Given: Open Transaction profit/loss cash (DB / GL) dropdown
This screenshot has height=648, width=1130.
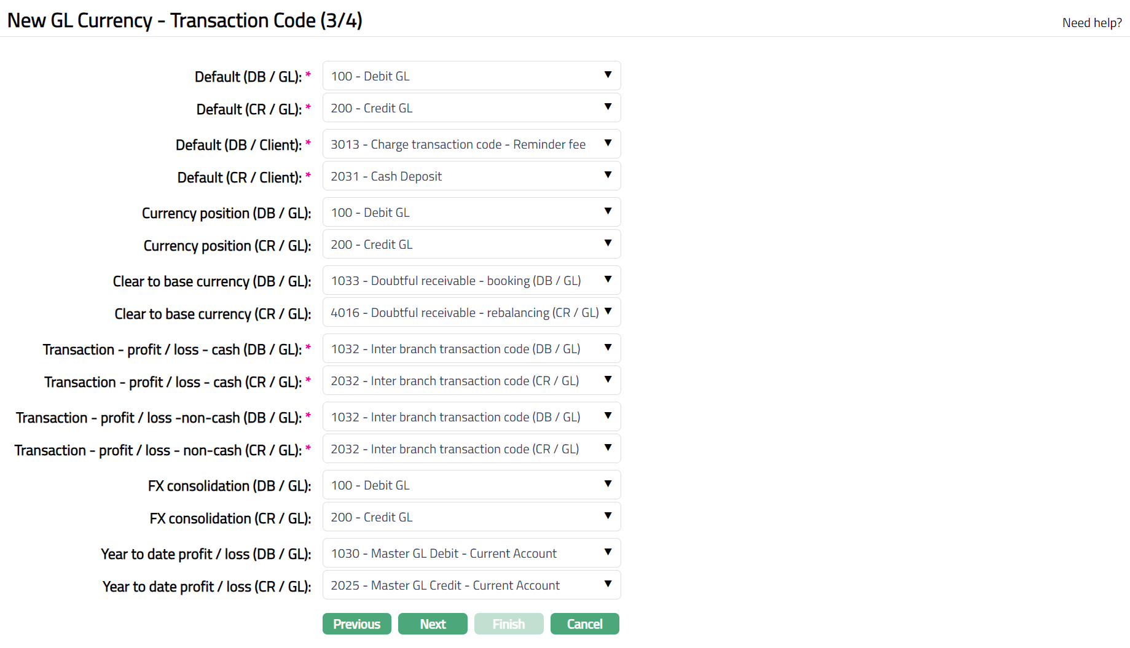Looking at the screenshot, I should point(471,349).
